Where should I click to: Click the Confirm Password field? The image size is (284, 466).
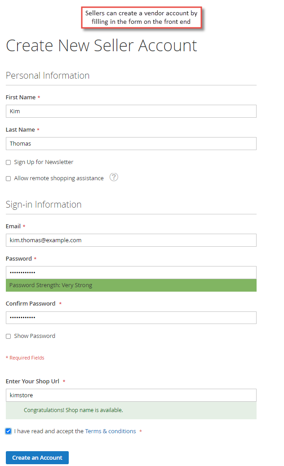(x=131, y=318)
